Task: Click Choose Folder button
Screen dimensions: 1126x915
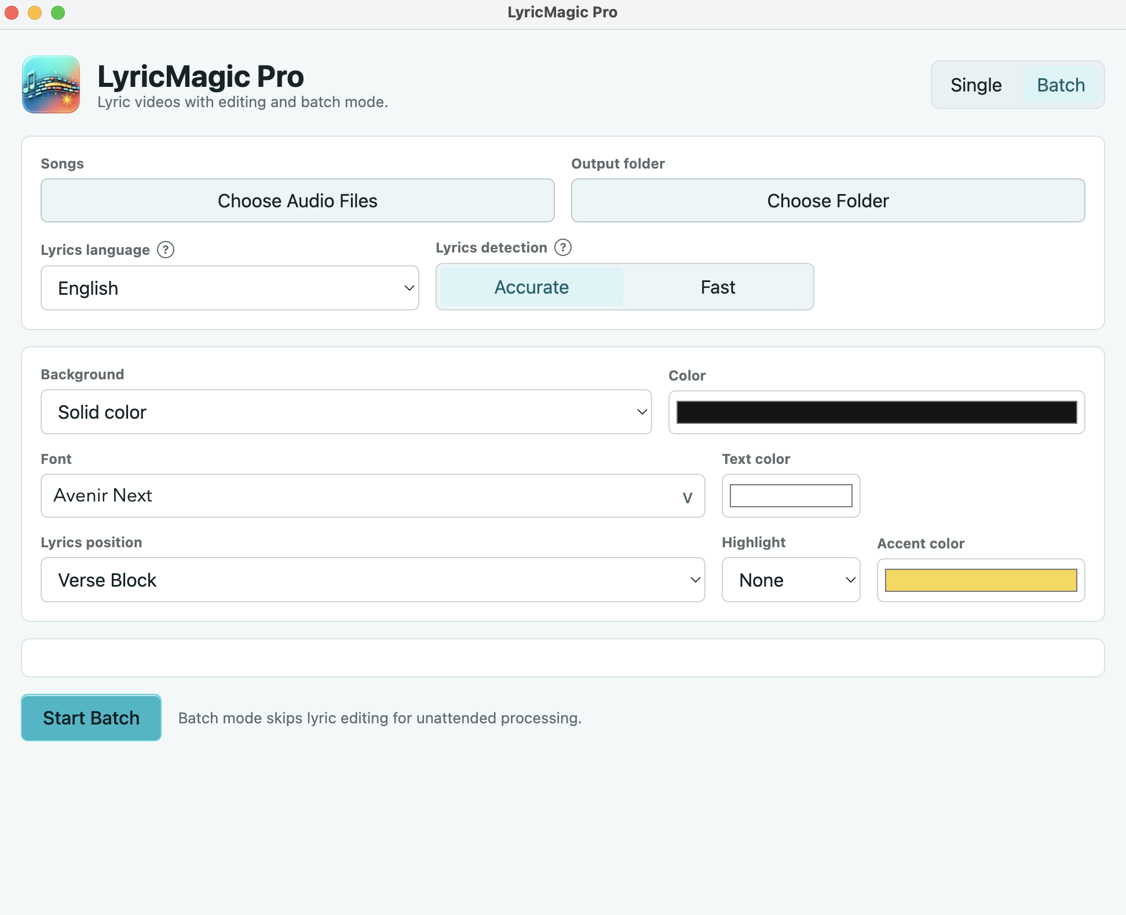Action: [828, 200]
